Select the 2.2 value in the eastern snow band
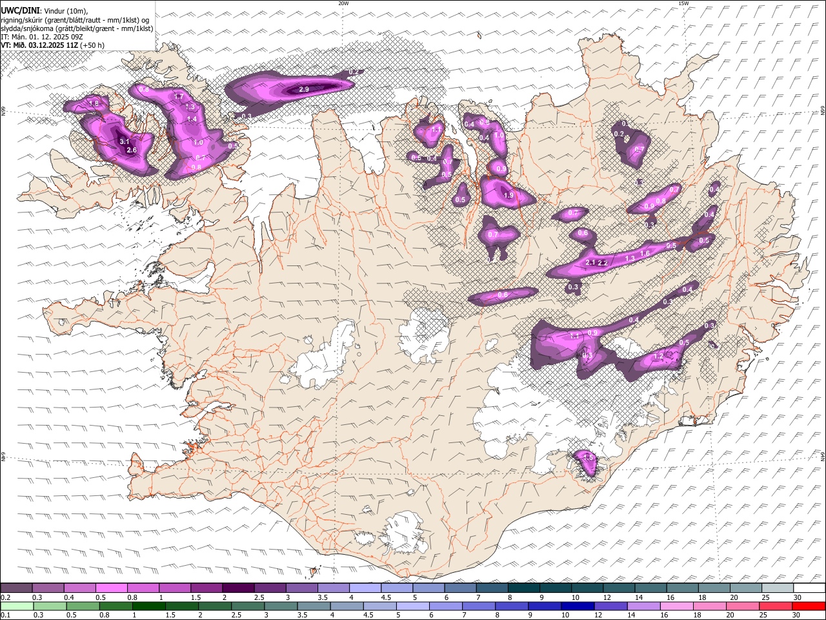This screenshot has width=826, height=620. coord(603,263)
